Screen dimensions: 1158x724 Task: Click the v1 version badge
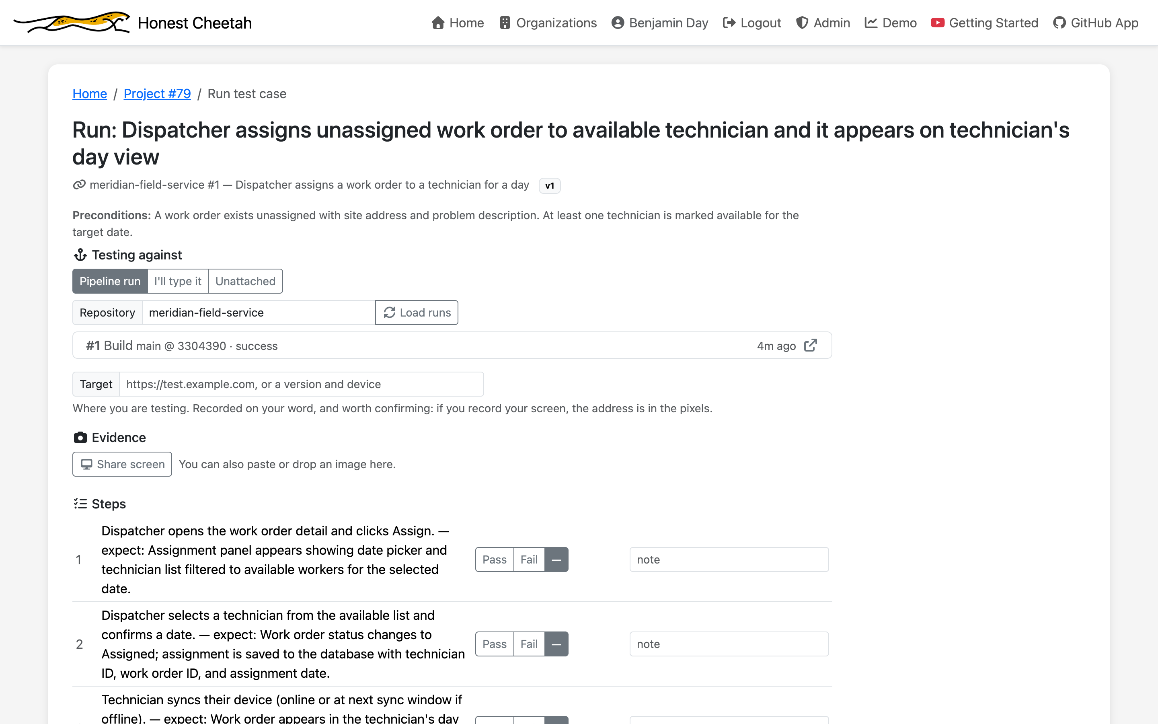pyautogui.click(x=549, y=186)
